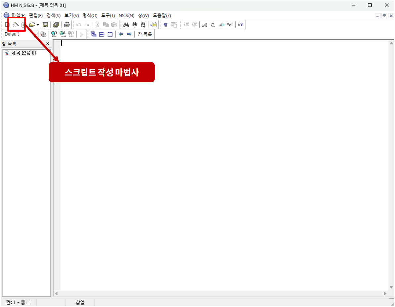
Task: Click the vertical scrollbar down arrow
Action: point(391,287)
